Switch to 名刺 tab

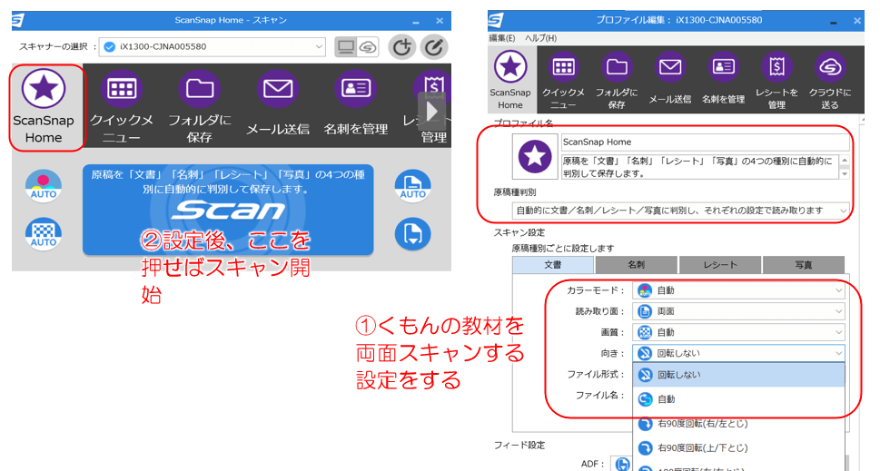point(637,265)
